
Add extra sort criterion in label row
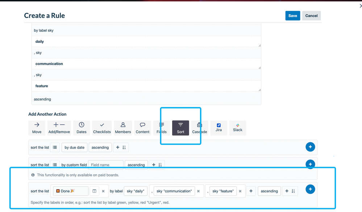point(290,191)
